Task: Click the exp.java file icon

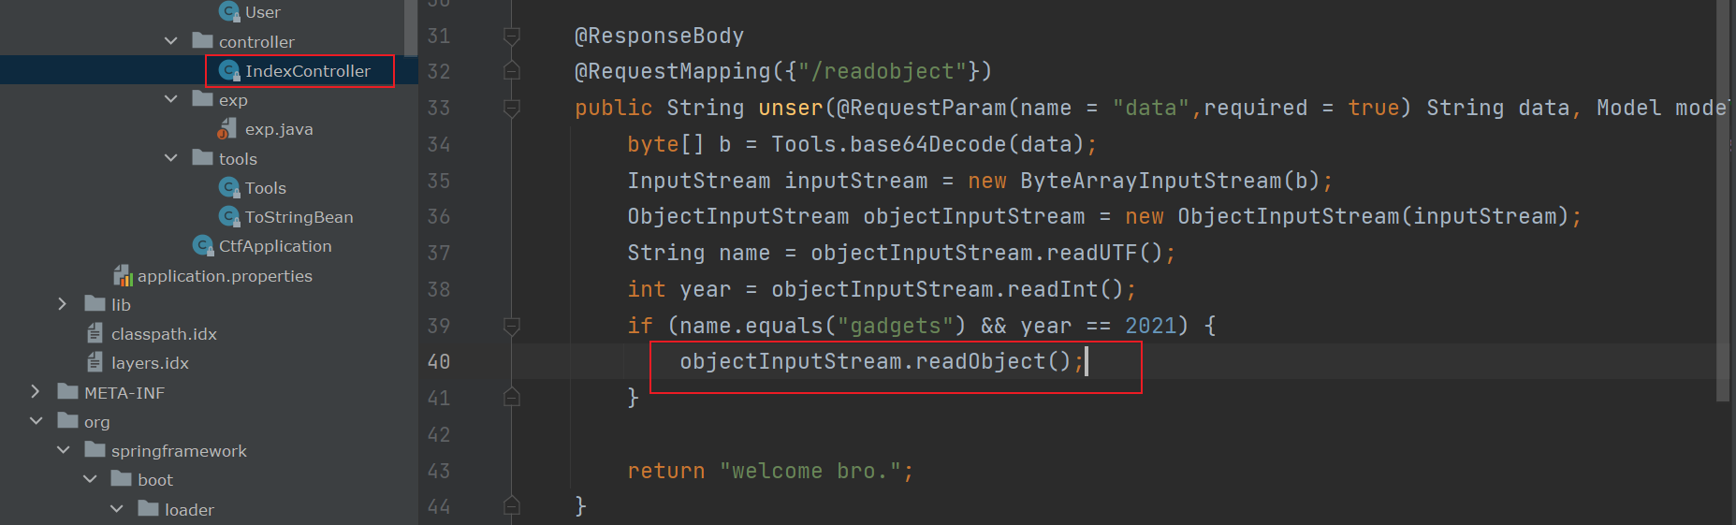Action: tap(227, 129)
